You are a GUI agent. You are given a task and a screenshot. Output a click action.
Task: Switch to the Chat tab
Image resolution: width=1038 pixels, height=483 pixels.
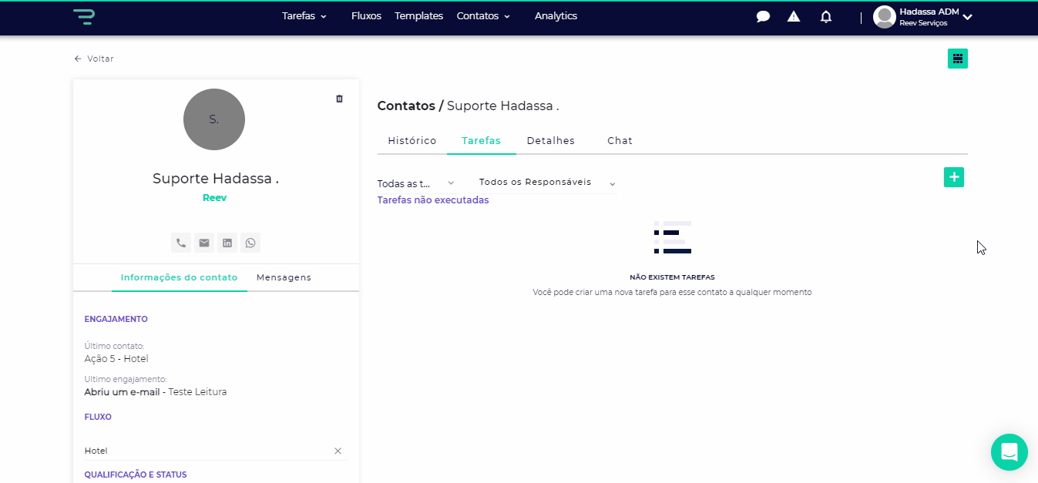620,141
